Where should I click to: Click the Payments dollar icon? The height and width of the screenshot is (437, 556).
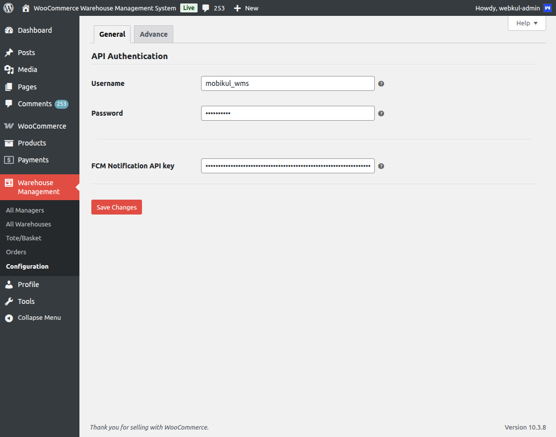(9, 160)
